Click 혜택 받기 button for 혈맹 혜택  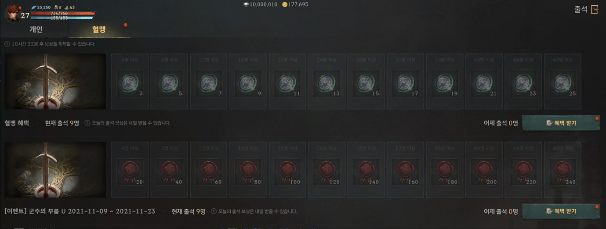coord(561,123)
